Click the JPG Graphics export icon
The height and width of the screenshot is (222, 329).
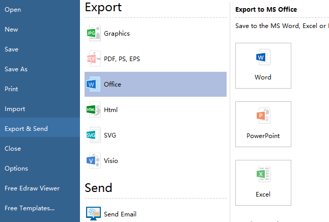[92, 34]
